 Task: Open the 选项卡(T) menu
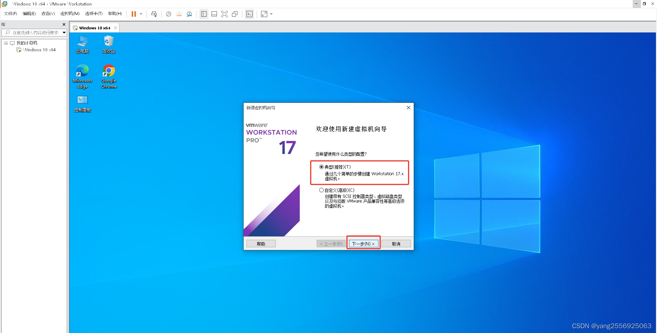(94, 14)
